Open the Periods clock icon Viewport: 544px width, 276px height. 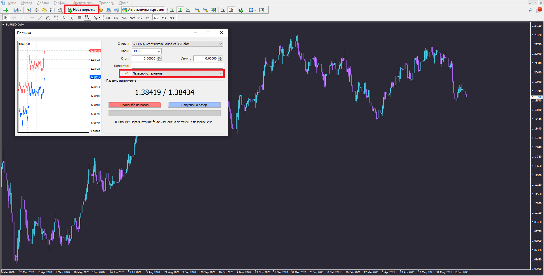[251, 10]
